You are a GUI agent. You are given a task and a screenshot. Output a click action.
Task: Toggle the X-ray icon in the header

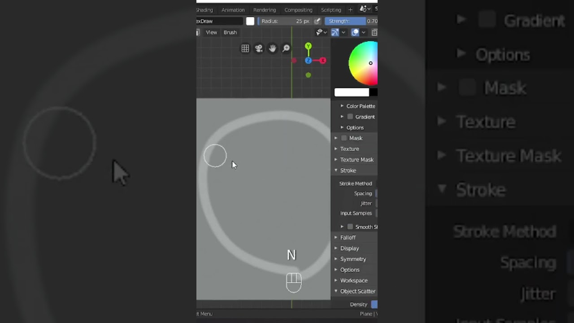click(374, 32)
